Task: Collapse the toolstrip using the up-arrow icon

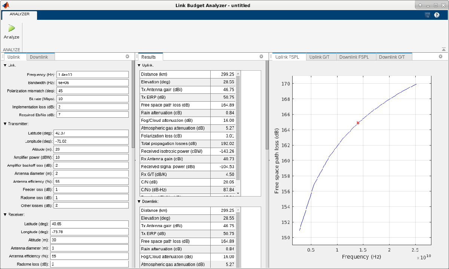Action: point(443,49)
